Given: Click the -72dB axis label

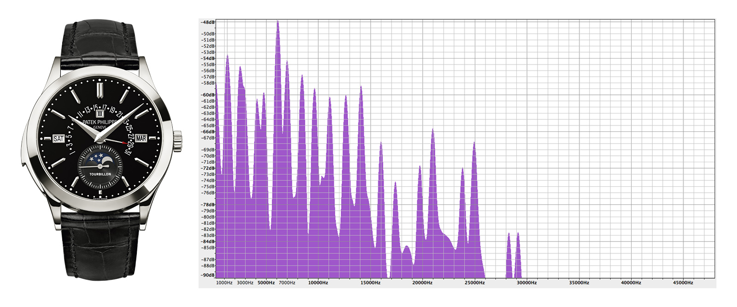Looking at the screenshot, I should pyautogui.click(x=208, y=168).
